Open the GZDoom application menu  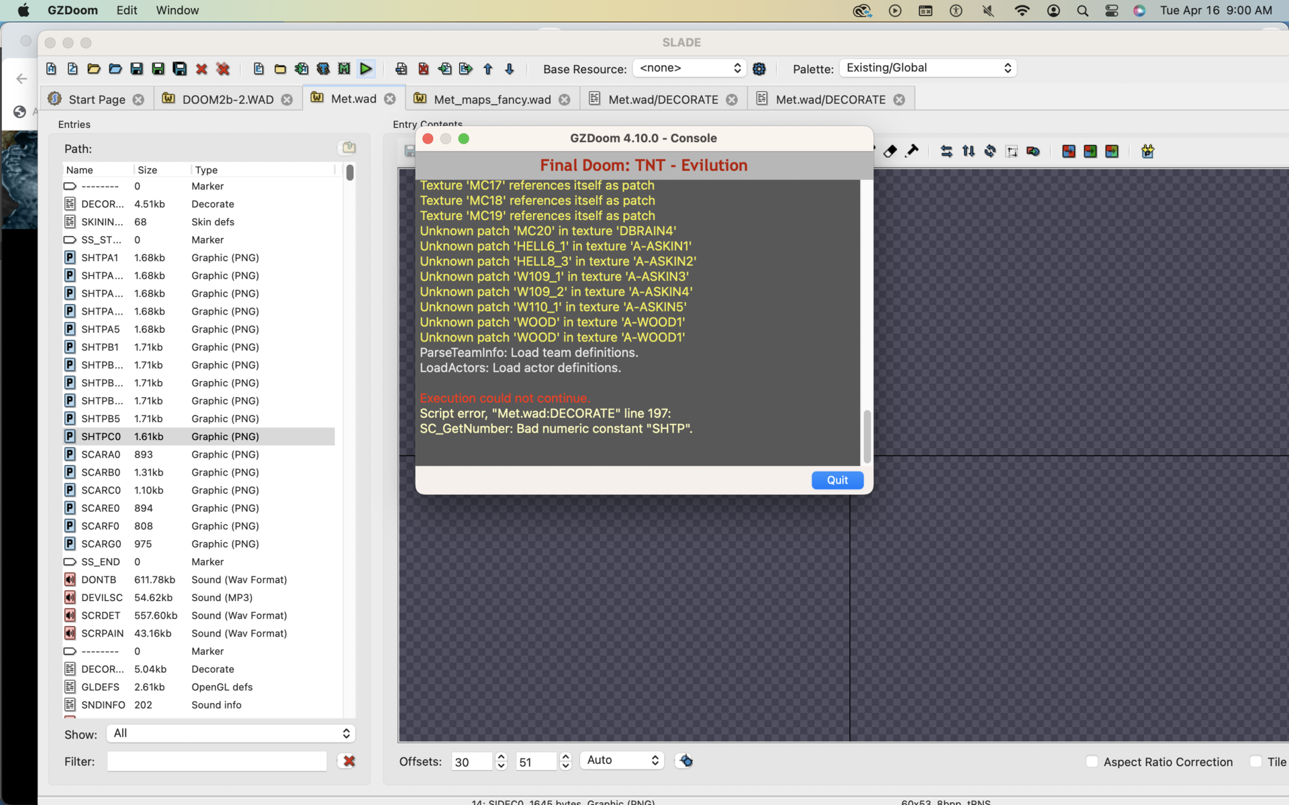pos(73,10)
